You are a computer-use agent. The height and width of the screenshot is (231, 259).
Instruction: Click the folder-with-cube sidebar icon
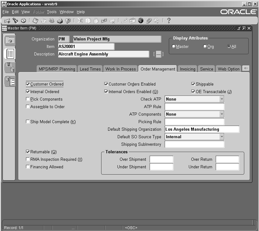click(10, 40)
